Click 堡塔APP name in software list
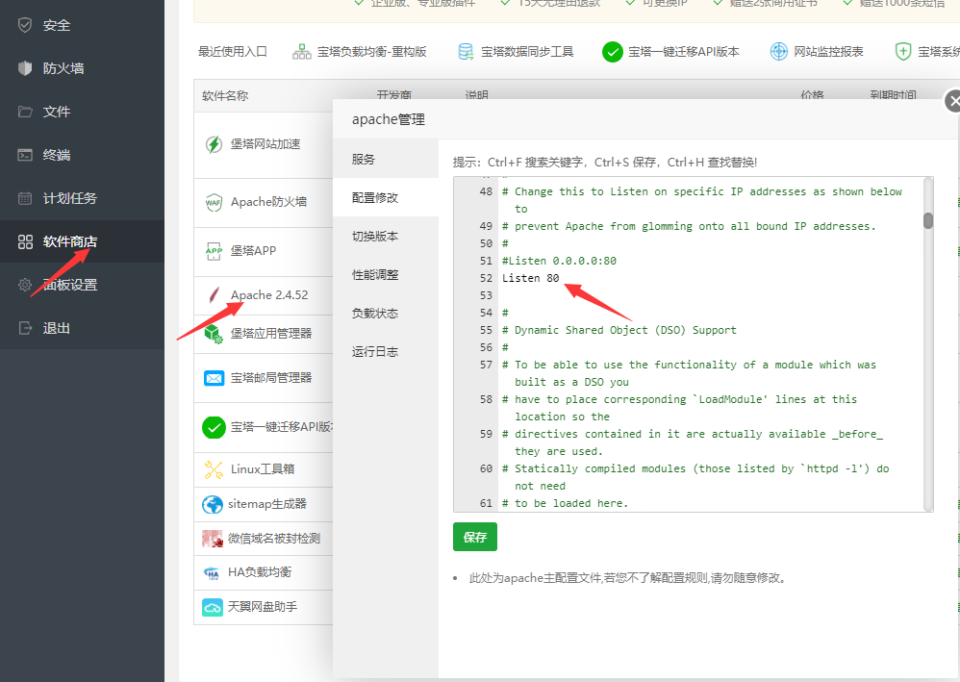The height and width of the screenshot is (682, 960). [x=254, y=251]
